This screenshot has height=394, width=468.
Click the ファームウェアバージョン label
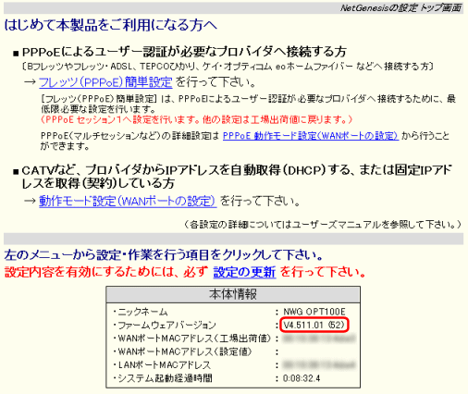pos(165,325)
